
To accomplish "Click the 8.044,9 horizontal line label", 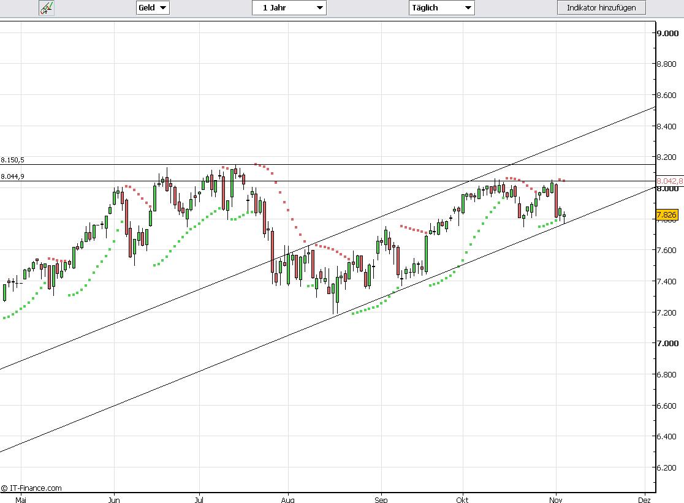I will (12, 176).
